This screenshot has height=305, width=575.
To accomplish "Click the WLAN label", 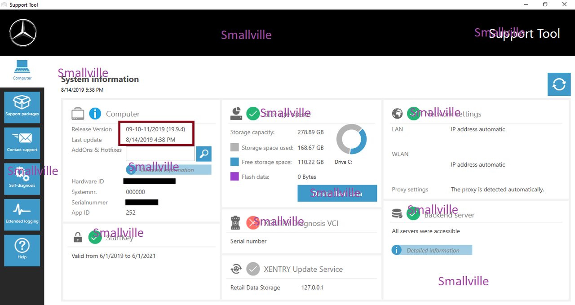I will 400,154.
